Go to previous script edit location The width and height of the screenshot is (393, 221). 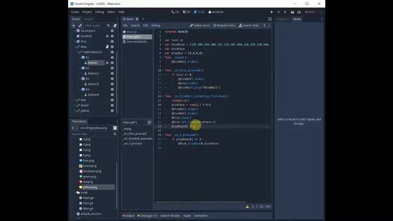click(x=265, y=25)
